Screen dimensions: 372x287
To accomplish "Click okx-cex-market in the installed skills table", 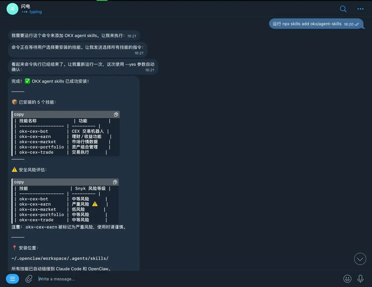I will coord(37,142).
